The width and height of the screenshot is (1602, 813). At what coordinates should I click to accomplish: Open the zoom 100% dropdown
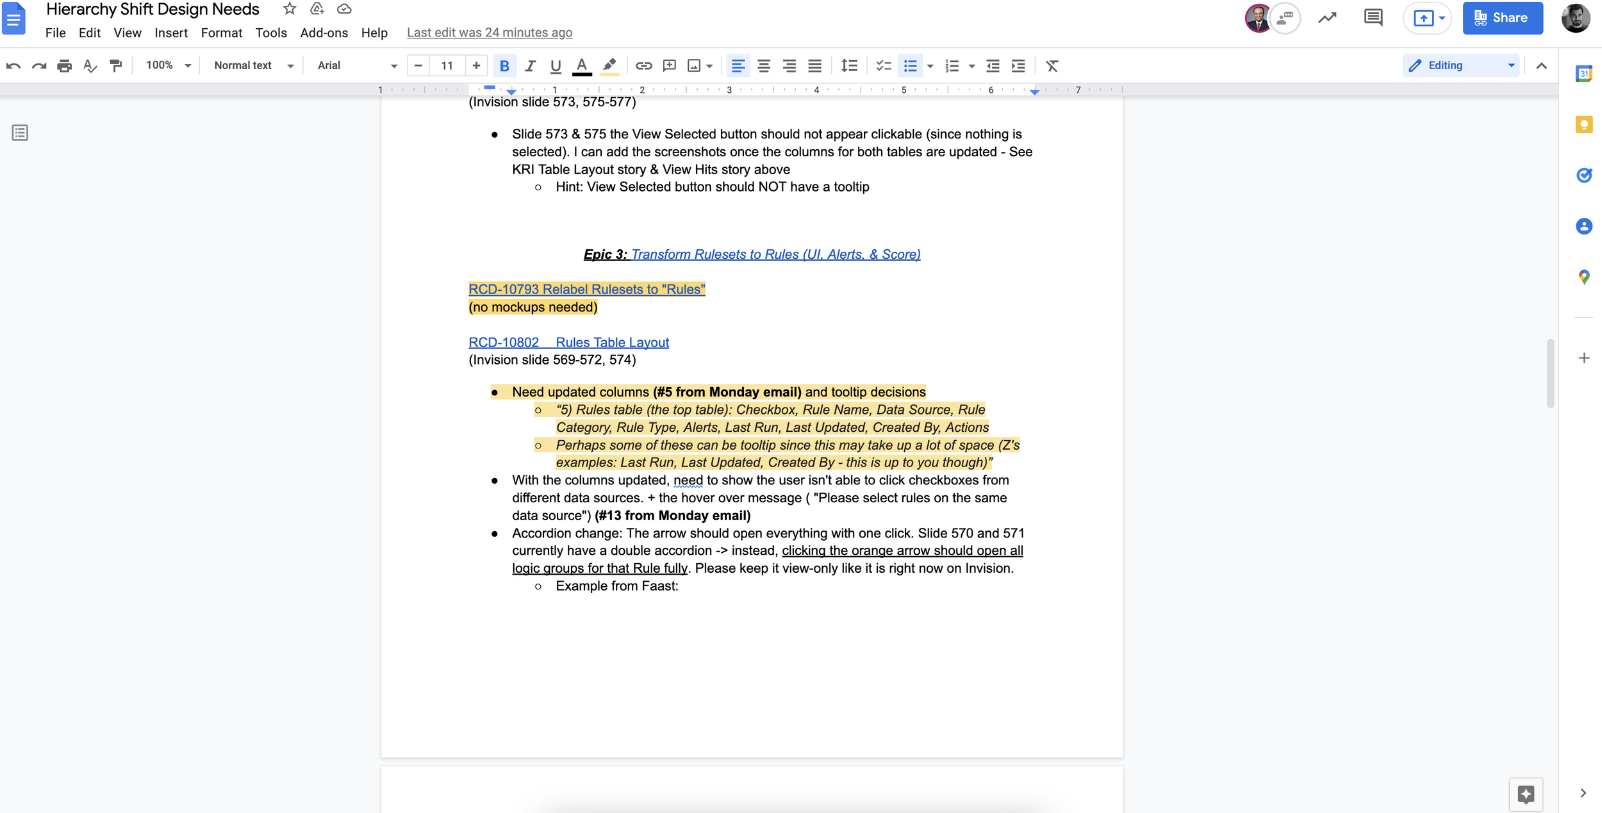point(168,65)
